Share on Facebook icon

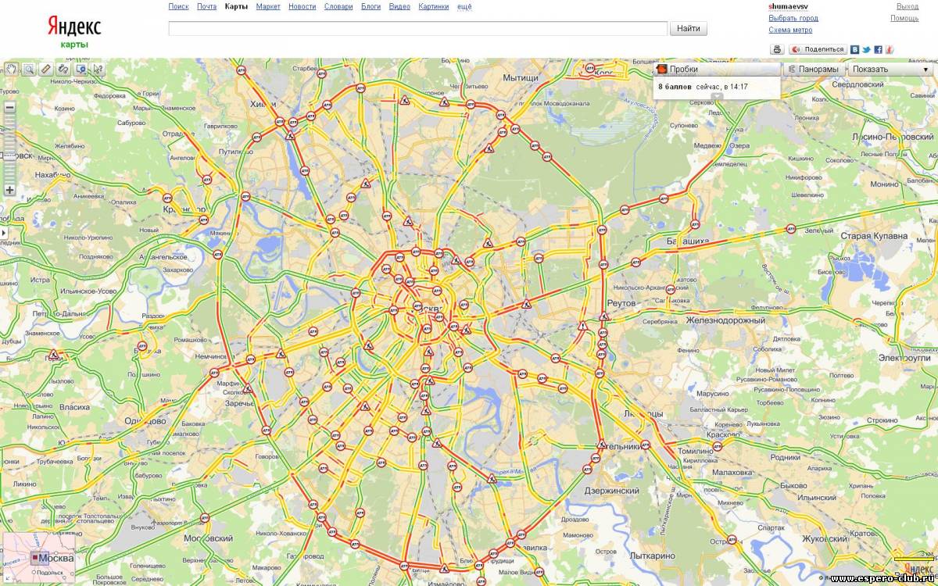pyautogui.click(x=879, y=49)
